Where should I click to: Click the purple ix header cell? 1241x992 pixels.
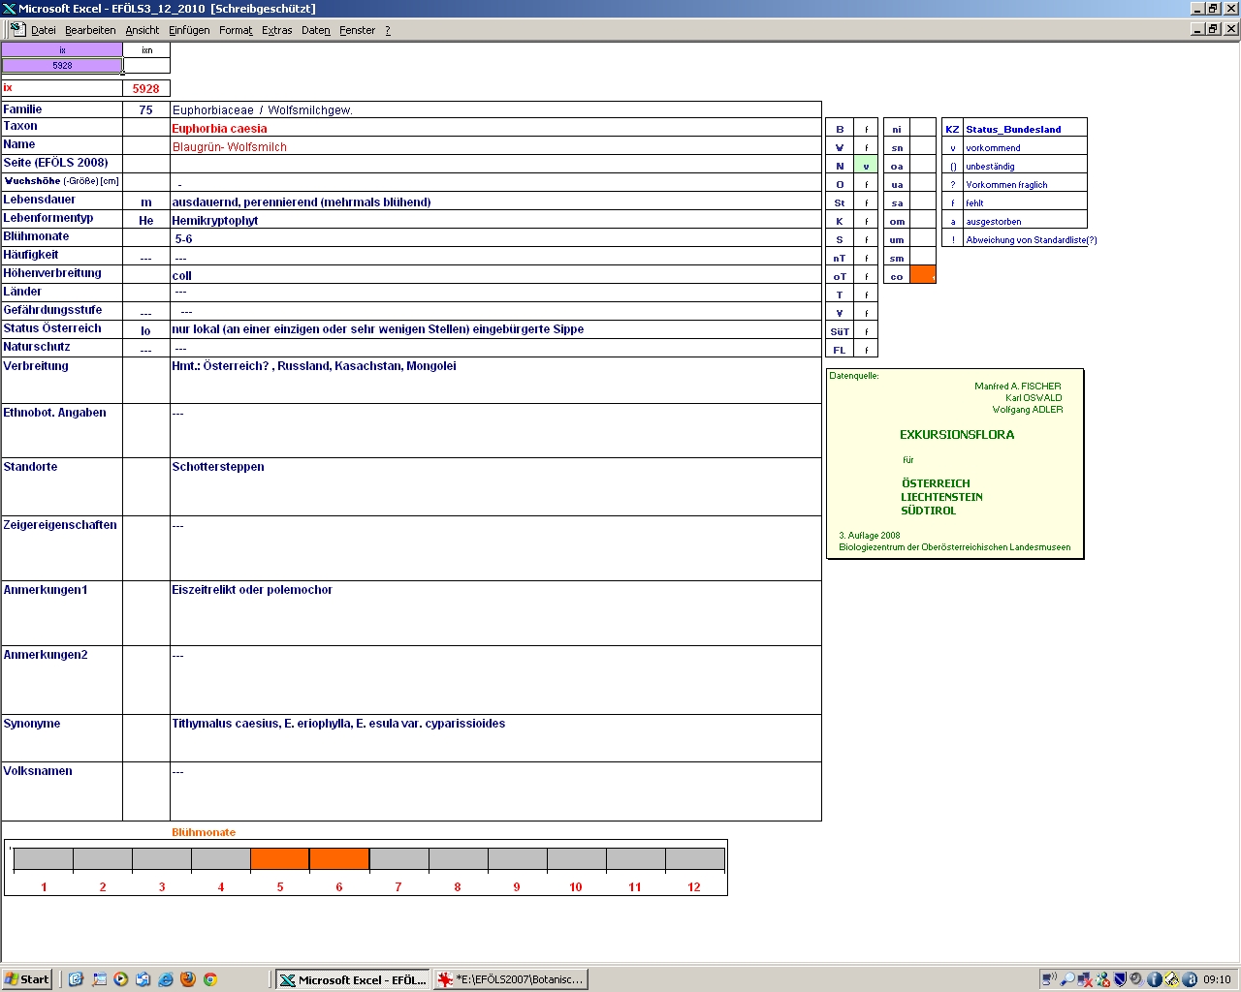pyautogui.click(x=62, y=49)
